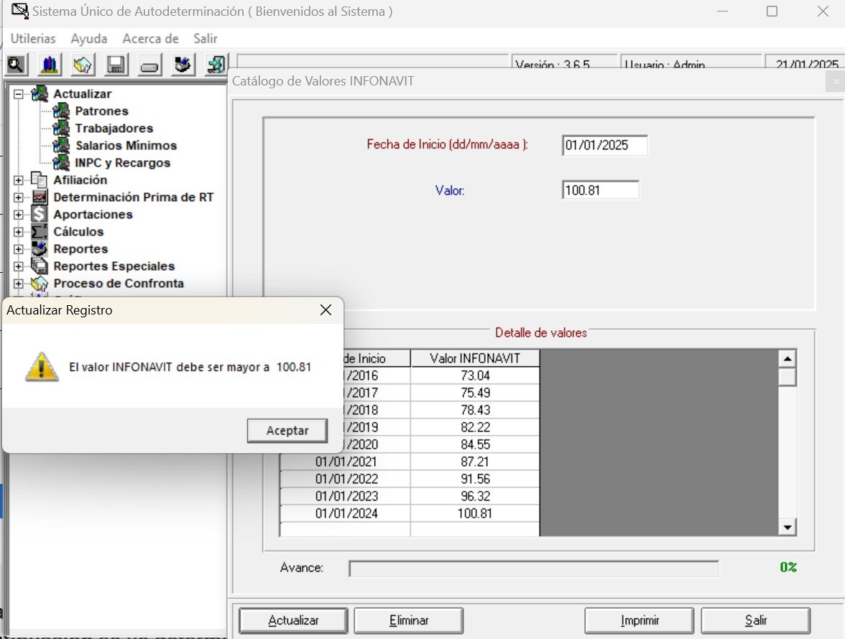The image size is (845, 639).
Task: Expand the Afiliación tree node
Action: click(x=19, y=180)
